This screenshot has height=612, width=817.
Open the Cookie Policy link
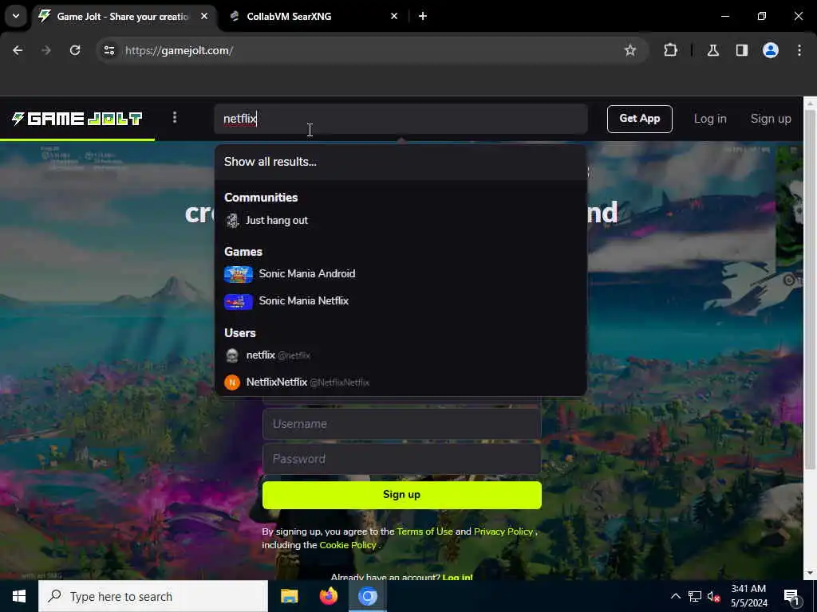click(348, 545)
